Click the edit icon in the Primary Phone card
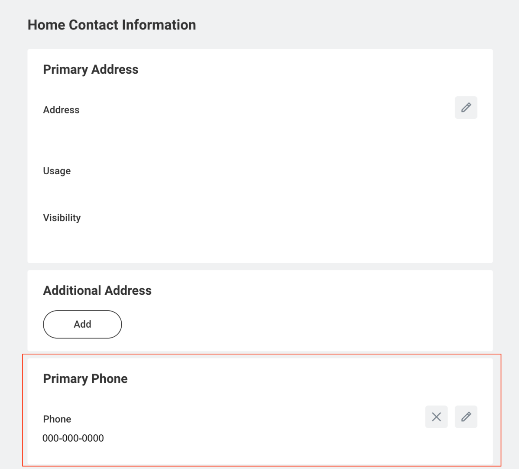 pos(466,417)
